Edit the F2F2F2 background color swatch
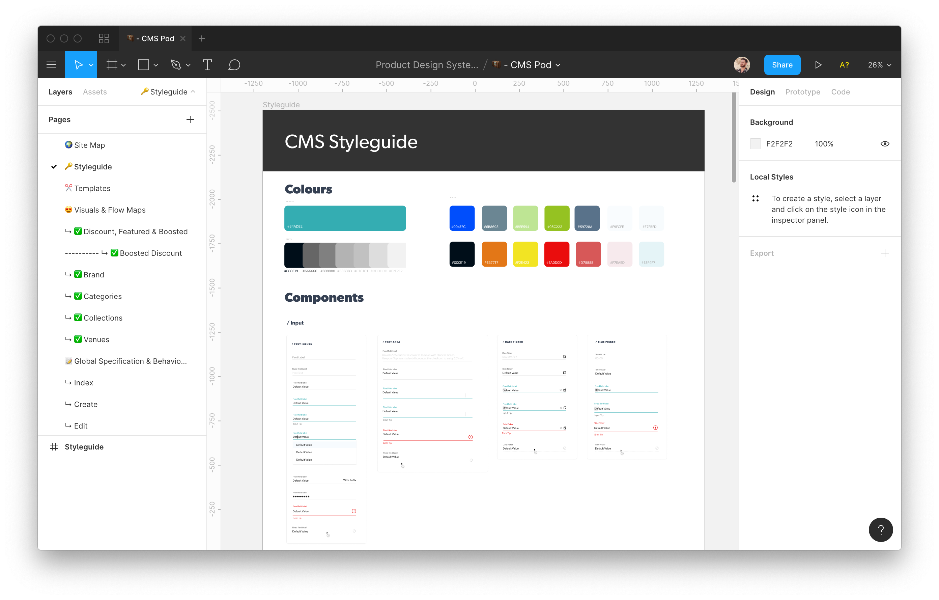939x600 pixels. [x=755, y=143]
